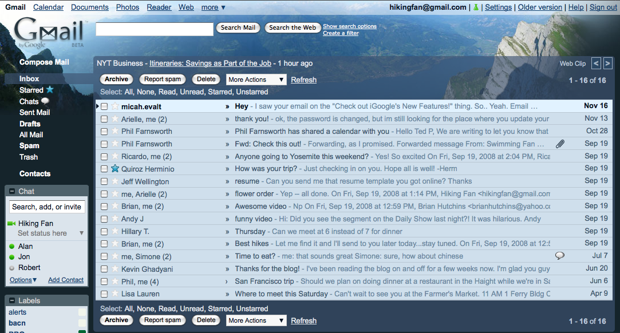Open chat Options dropdown
The height and width of the screenshot is (333, 620).
click(23, 280)
